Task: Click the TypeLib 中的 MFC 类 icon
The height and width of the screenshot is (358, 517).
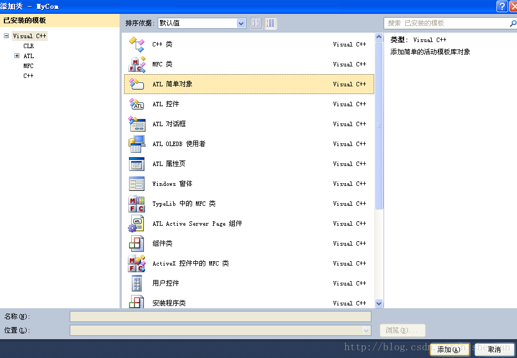Action: [137, 204]
